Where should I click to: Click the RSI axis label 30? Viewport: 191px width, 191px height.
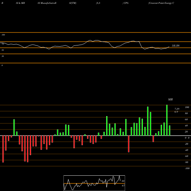pos(3,56)
